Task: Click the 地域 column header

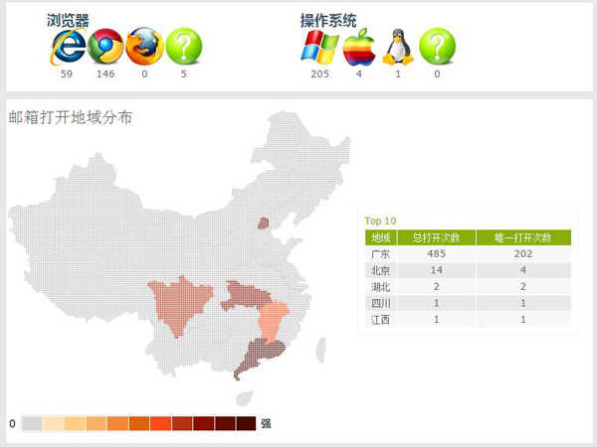Action: 381,238
